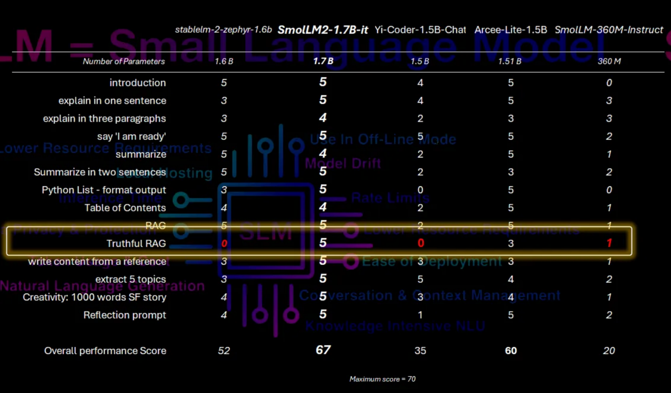Click the extract 5 topics score under Arcee-Lite
This screenshot has width=671, height=393.
click(x=511, y=279)
